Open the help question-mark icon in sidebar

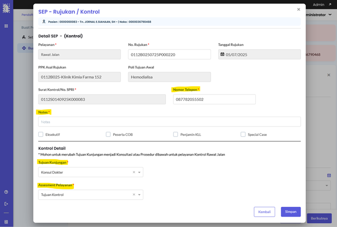tap(6, 192)
